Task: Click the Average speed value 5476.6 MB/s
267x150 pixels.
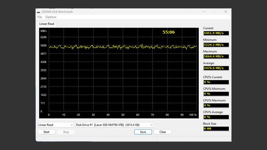Action: 216,68
